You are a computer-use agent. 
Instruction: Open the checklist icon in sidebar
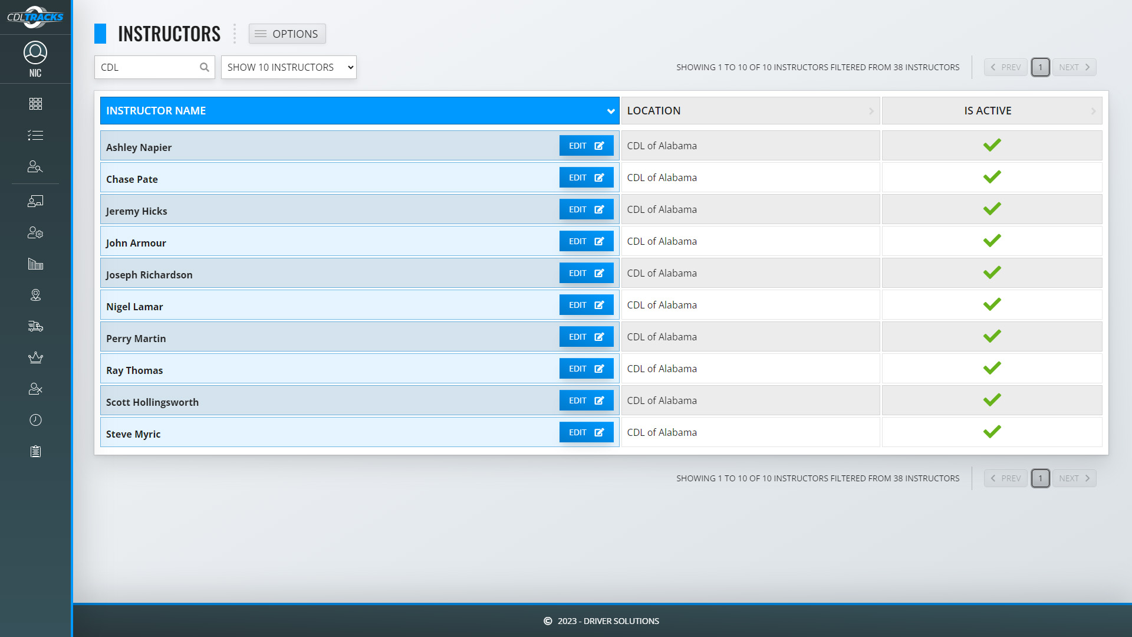35,135
